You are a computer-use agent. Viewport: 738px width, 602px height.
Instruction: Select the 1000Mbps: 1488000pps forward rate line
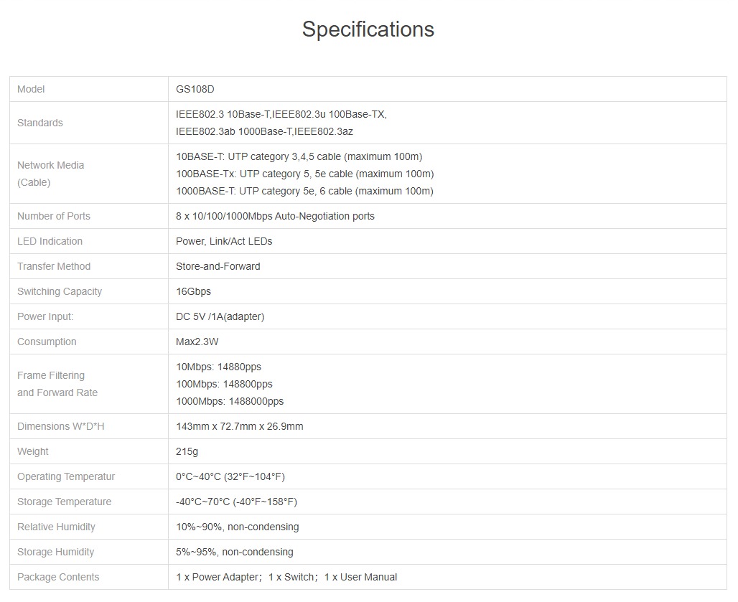coord(230,401)
